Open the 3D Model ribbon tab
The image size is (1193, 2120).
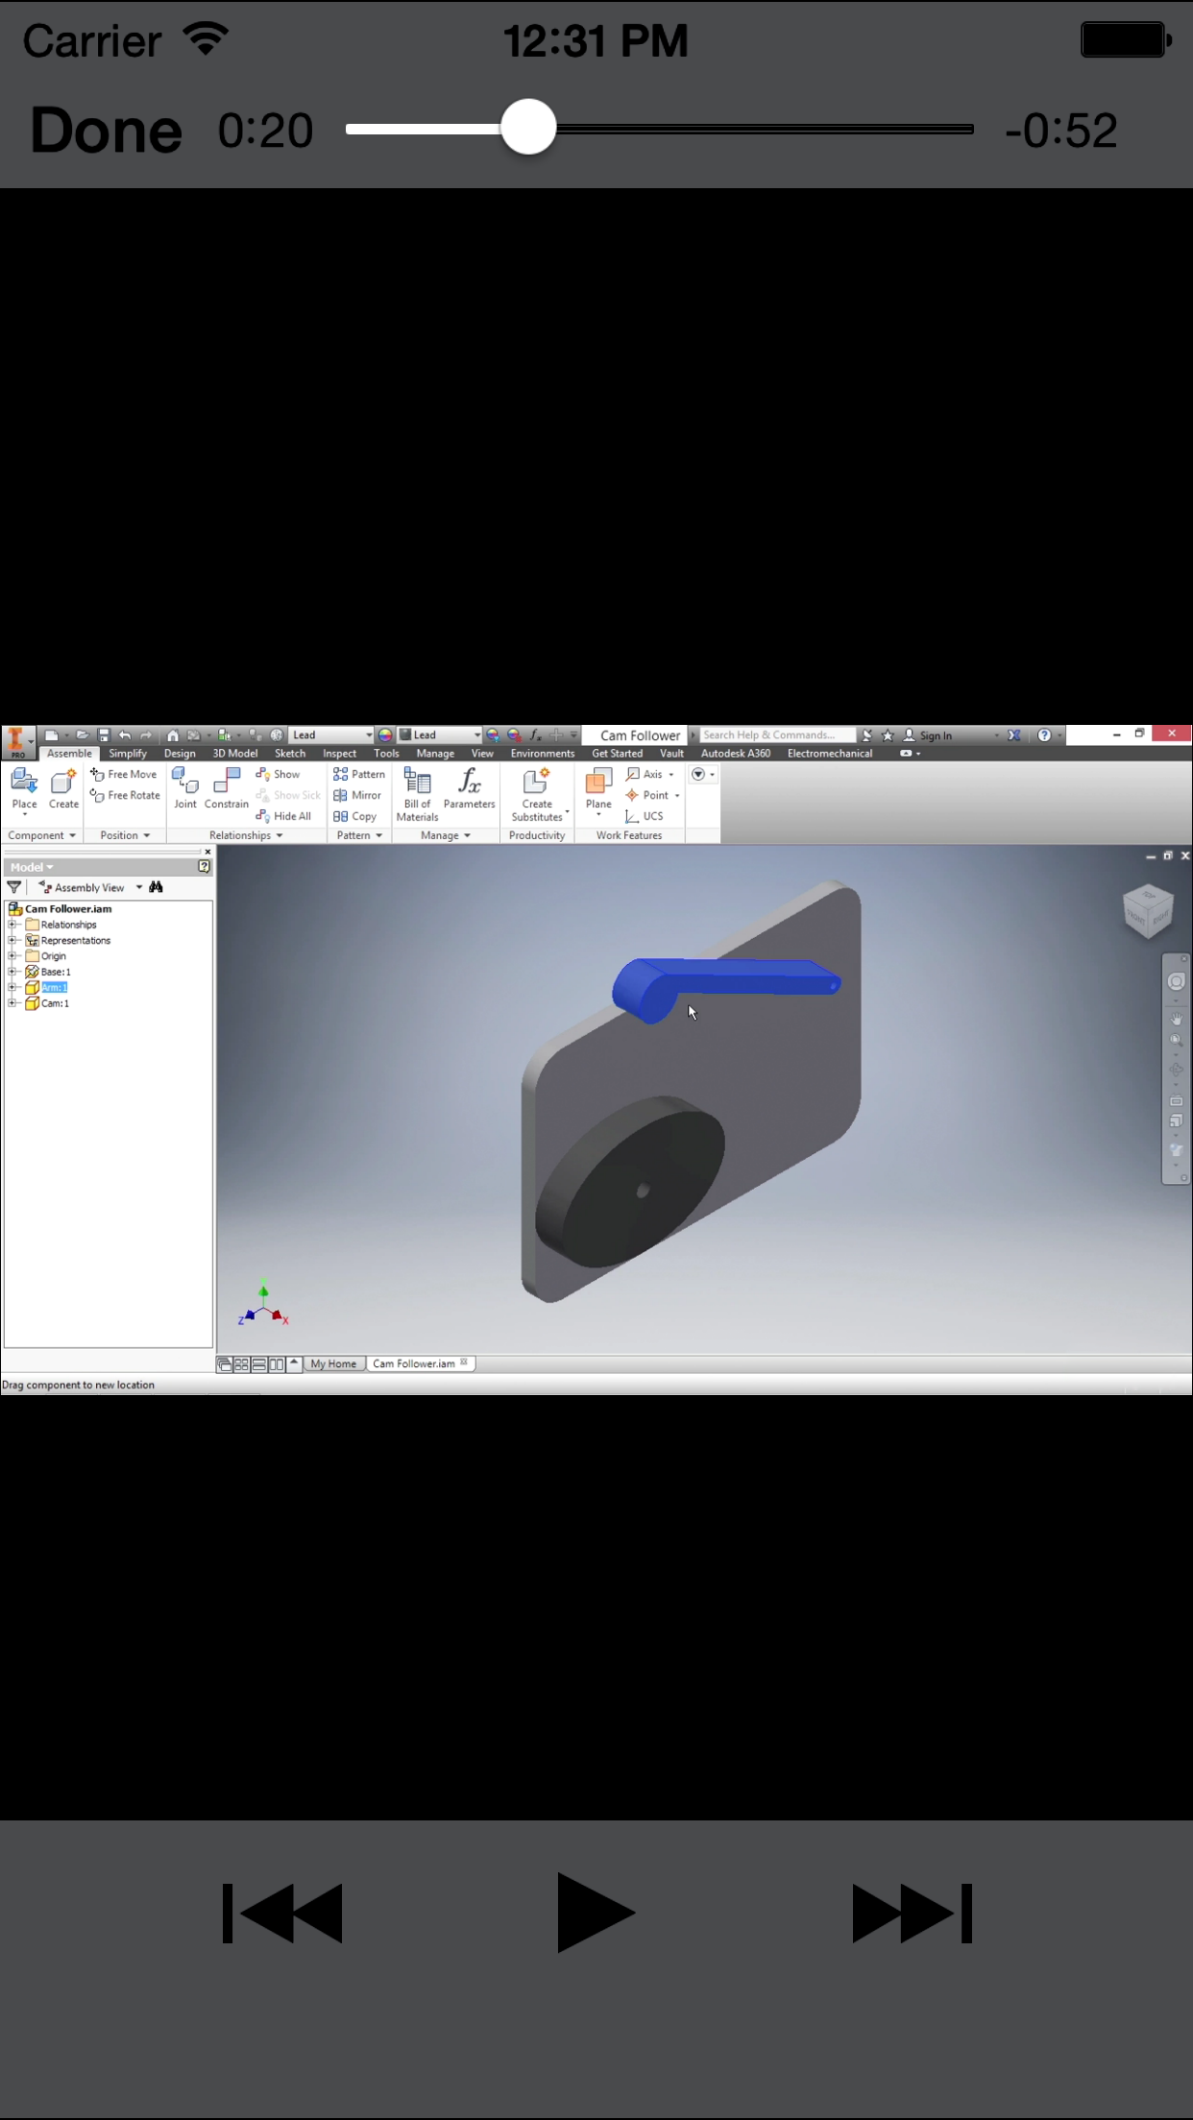(235, 754)
